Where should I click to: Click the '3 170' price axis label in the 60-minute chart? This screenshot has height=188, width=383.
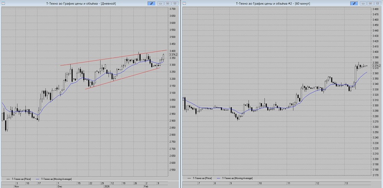click(376, 175)
